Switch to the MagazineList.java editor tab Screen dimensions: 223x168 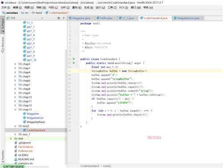(188, 18)
